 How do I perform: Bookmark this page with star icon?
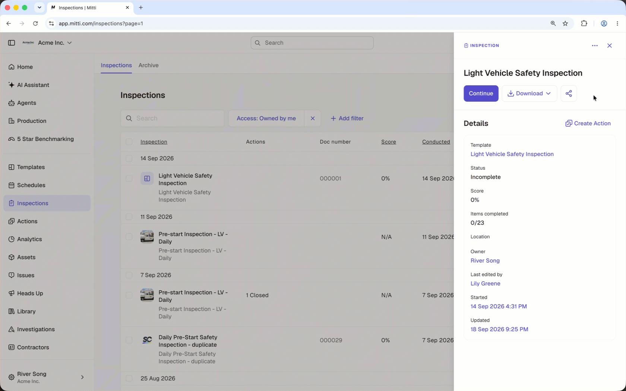565,23
